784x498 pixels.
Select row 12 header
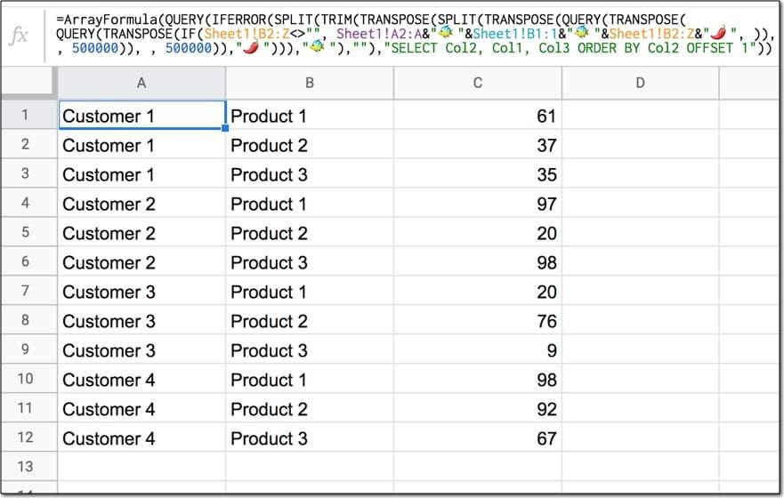29,437
